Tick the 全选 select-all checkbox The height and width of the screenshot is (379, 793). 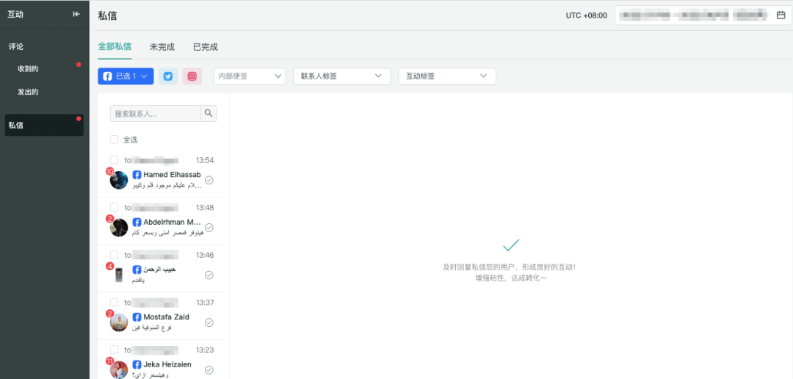pos(114,140)
